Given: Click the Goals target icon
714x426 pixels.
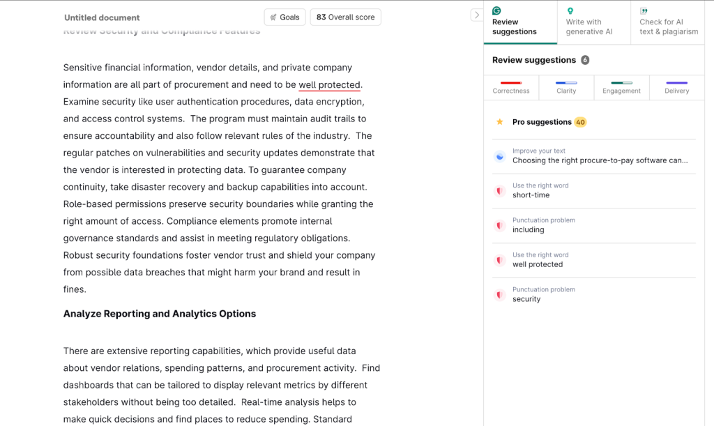Looking at the screenshot, I should pyautogui.click(x=273, y=17).
